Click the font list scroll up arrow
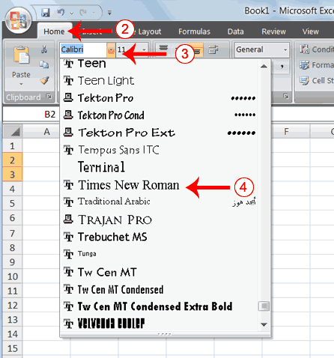 tap(264, 67)
